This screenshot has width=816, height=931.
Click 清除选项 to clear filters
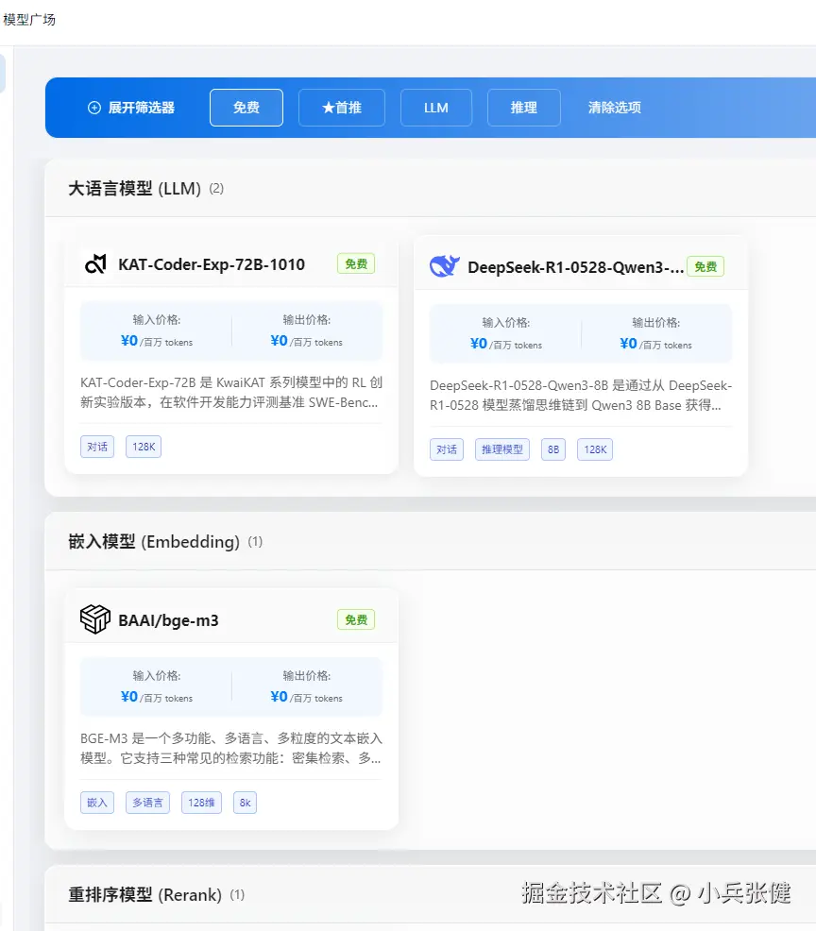click(x=615, y=108)
